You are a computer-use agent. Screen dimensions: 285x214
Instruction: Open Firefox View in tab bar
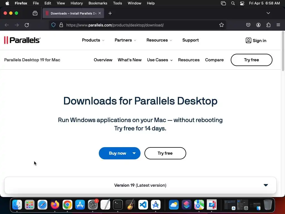35,13
